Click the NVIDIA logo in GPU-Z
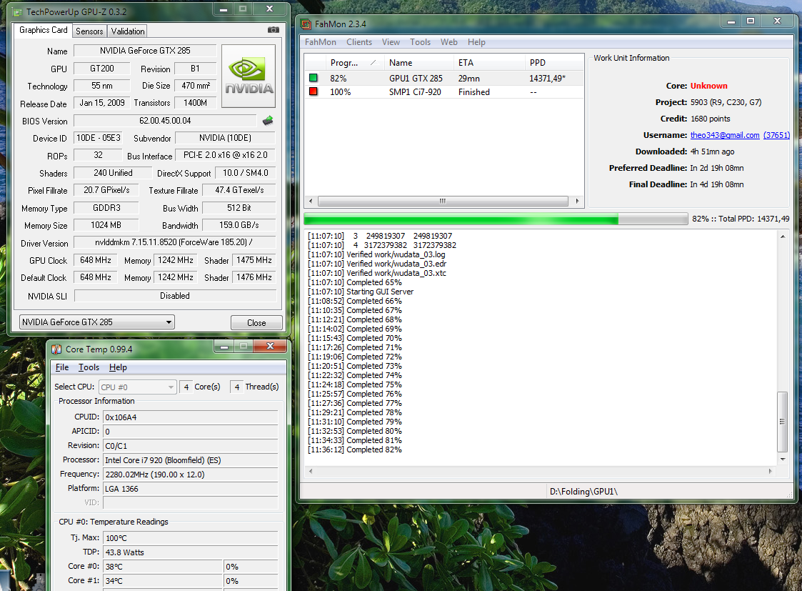The width and height of the screenshot is (802, 591). tap(249, 76)
